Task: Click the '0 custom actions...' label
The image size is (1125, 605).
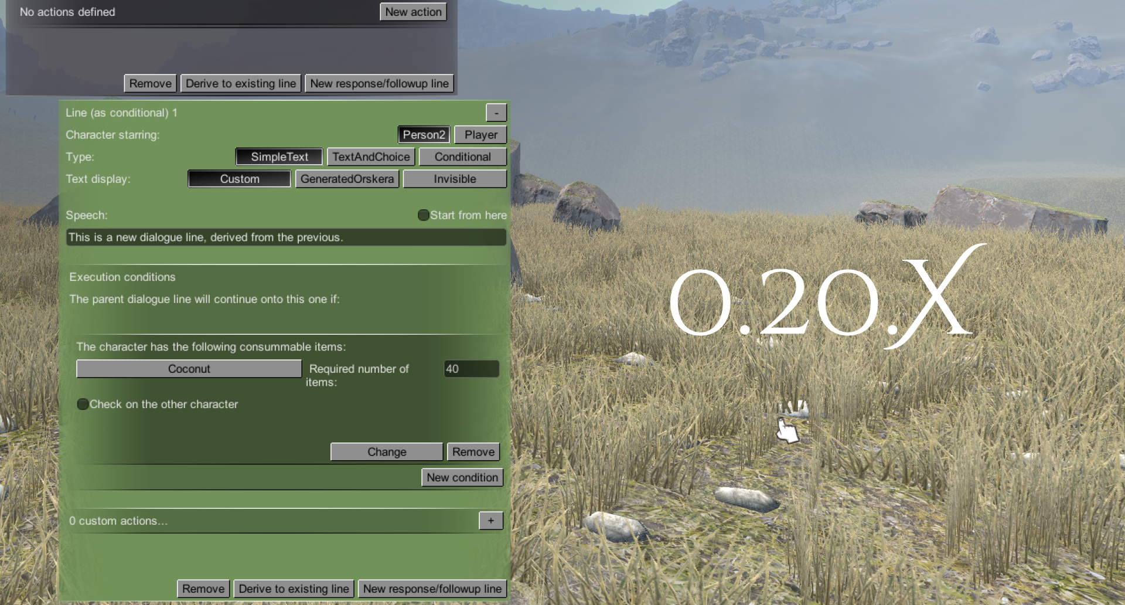Action: pos(118,521)
